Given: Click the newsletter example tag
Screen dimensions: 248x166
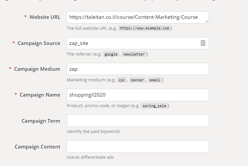Looking at the screenshot, I should tap(134, 54).
